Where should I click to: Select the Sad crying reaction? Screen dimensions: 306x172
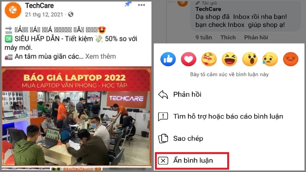click(x=270, y=59)
